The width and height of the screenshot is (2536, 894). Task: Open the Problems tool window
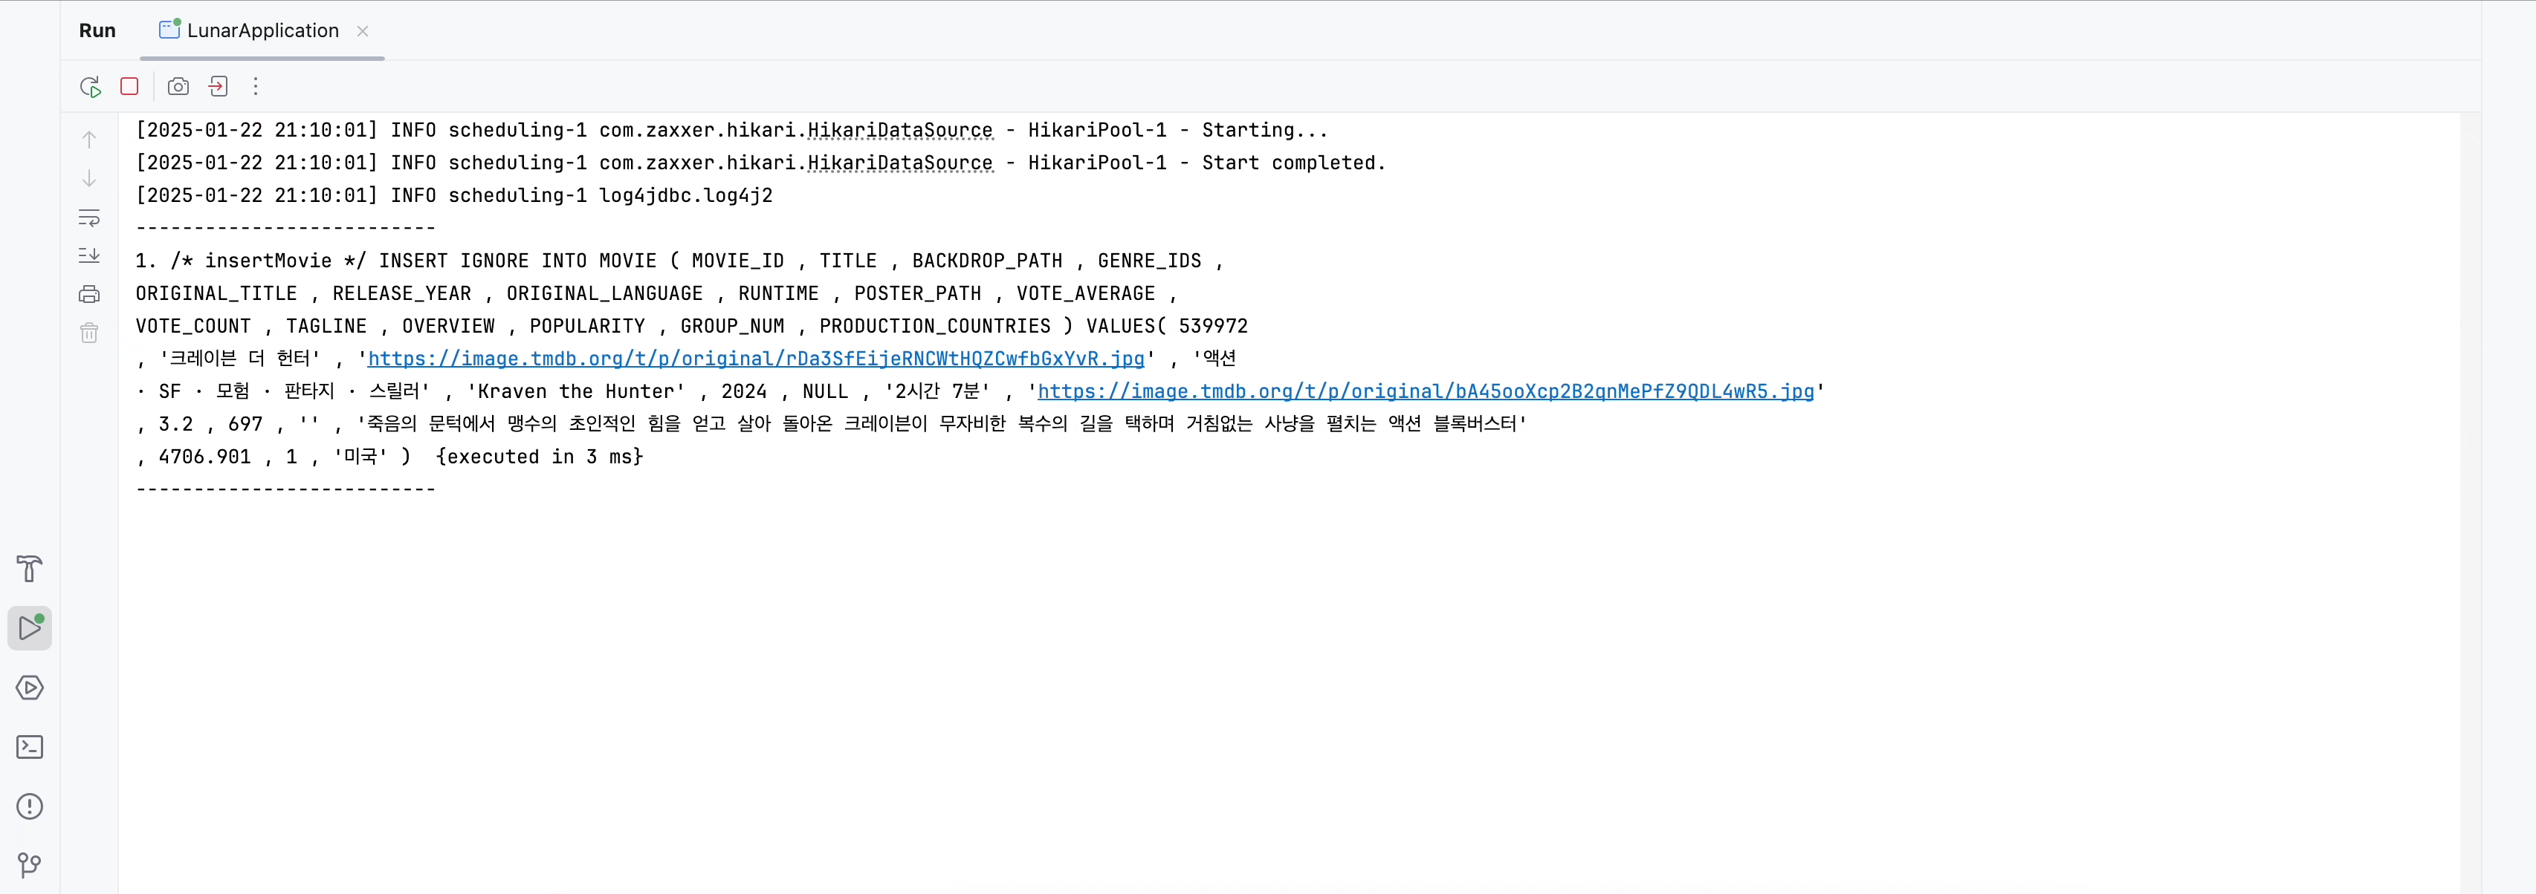pyautogui.click(x=30, y=806)
